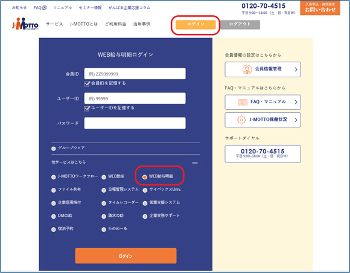Toggle 会員IDを記憶する checkbox
The height and width of the screenshot is (273, 350).
(x=87, y=84)
